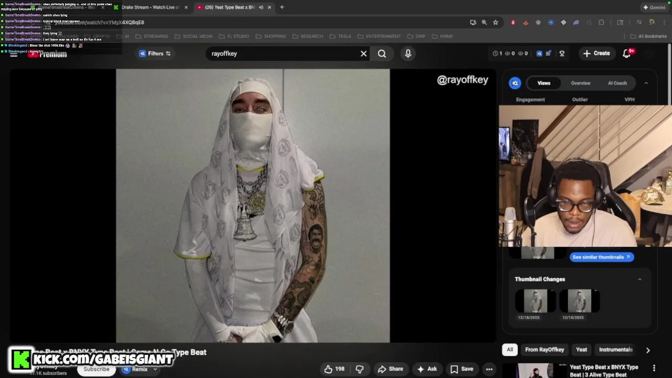This screenshot has height=378, width=672.
Task: Collapse the vidIQ panel with chevron
Action: pyautogui.click(x=646, y=83)
